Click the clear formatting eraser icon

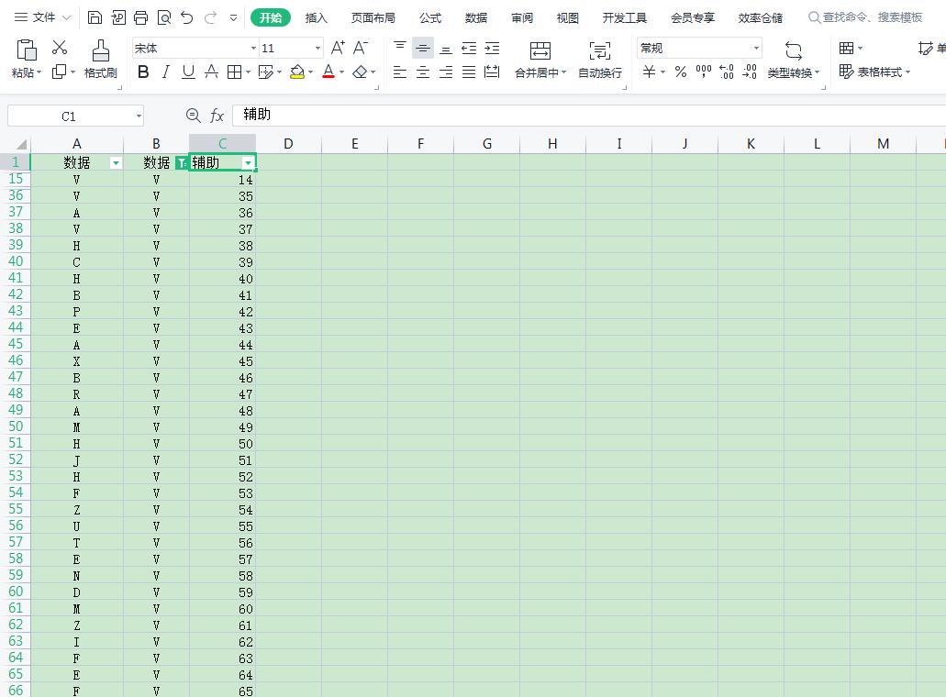(361, 72)
